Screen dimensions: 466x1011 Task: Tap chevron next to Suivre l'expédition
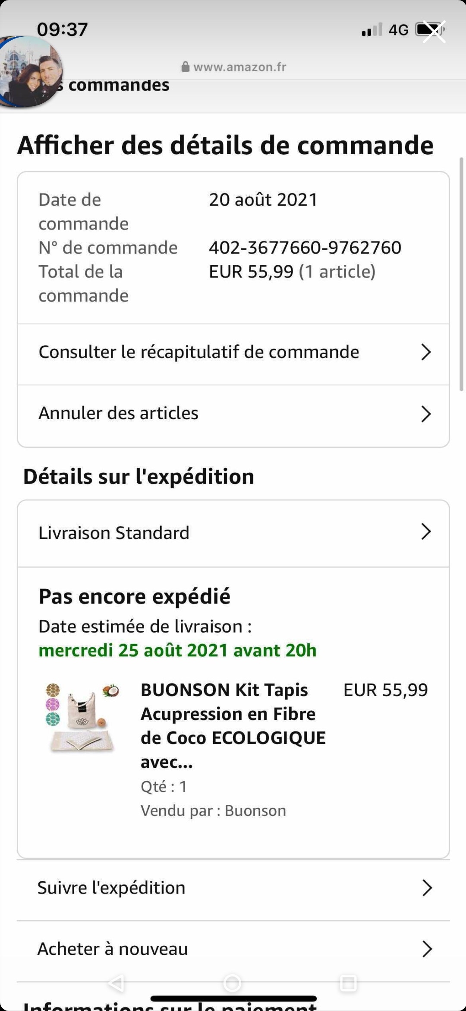click(x=427, y=888)
